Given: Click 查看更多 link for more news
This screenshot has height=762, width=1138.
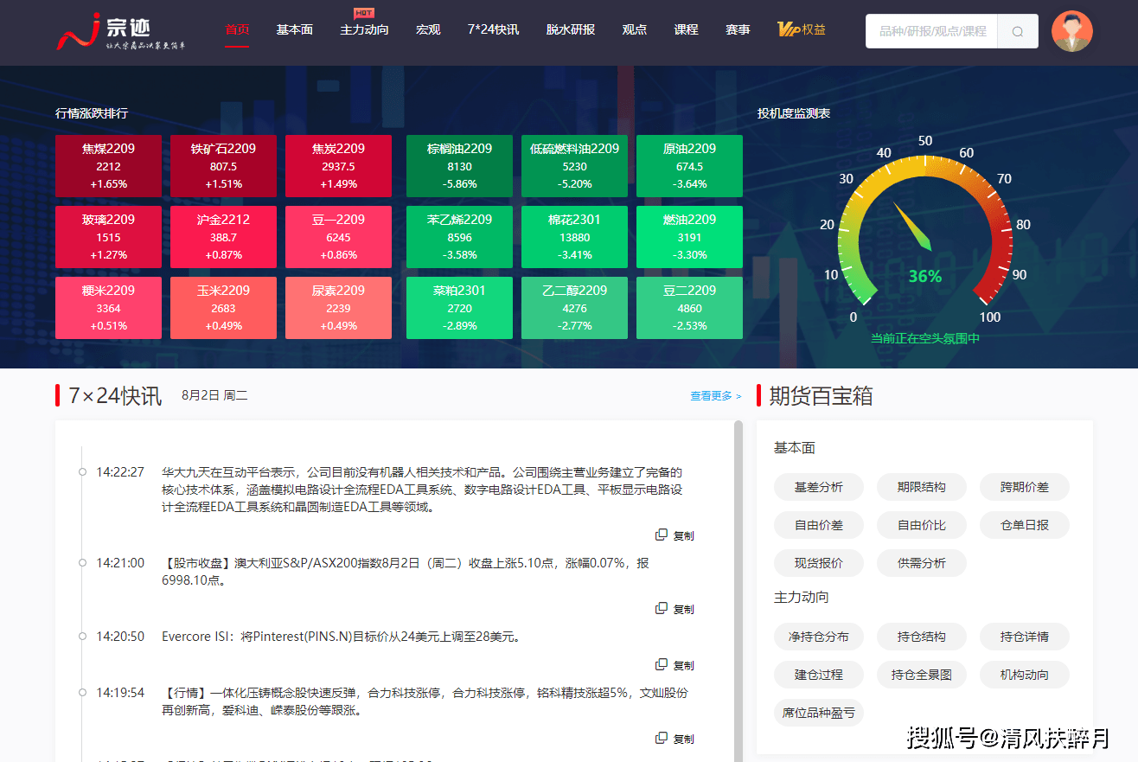Looking at the screenshot, I should 715,396.
